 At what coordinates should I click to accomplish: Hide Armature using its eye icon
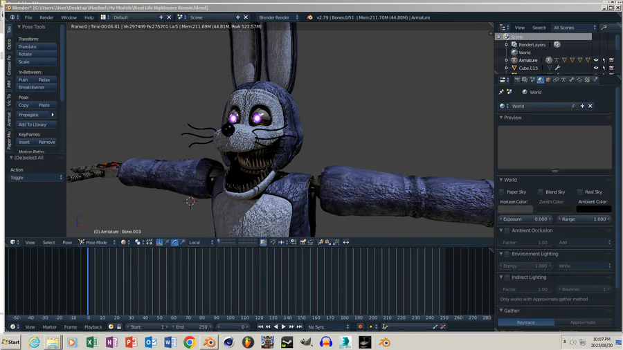595,60
